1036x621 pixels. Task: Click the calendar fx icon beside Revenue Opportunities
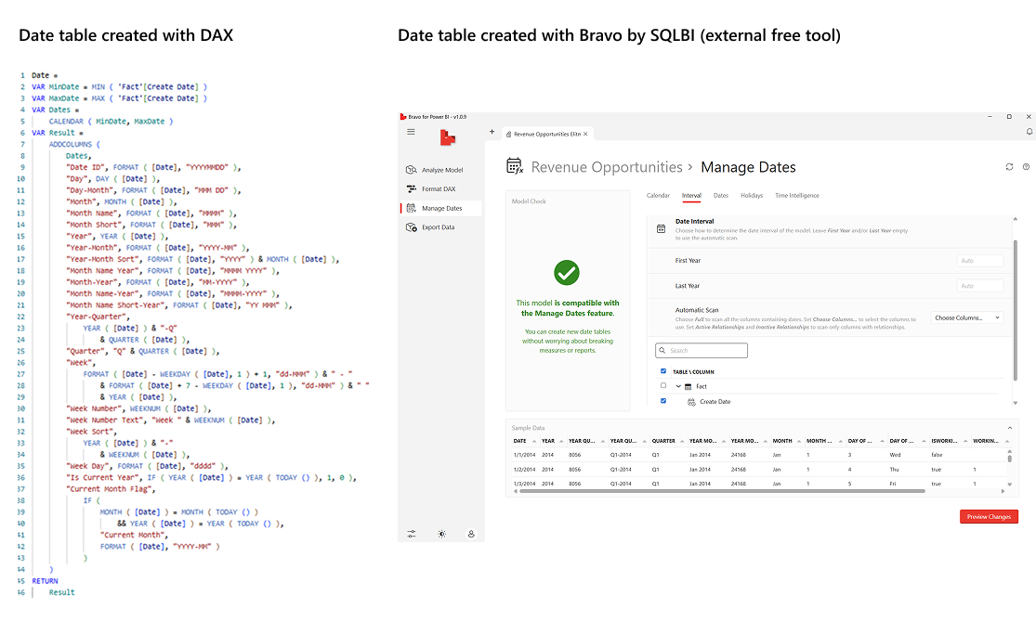point(515,165)
